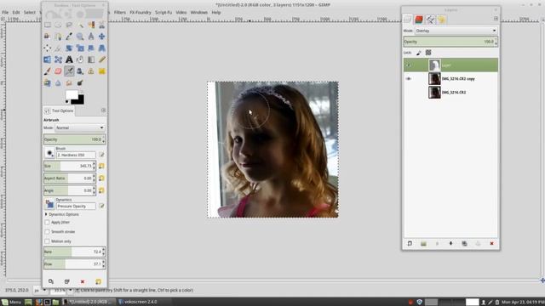The width and height of the screenshot is (545, 306).
Task: Select the Blend gradient tool
Action: tap(91, 59)
